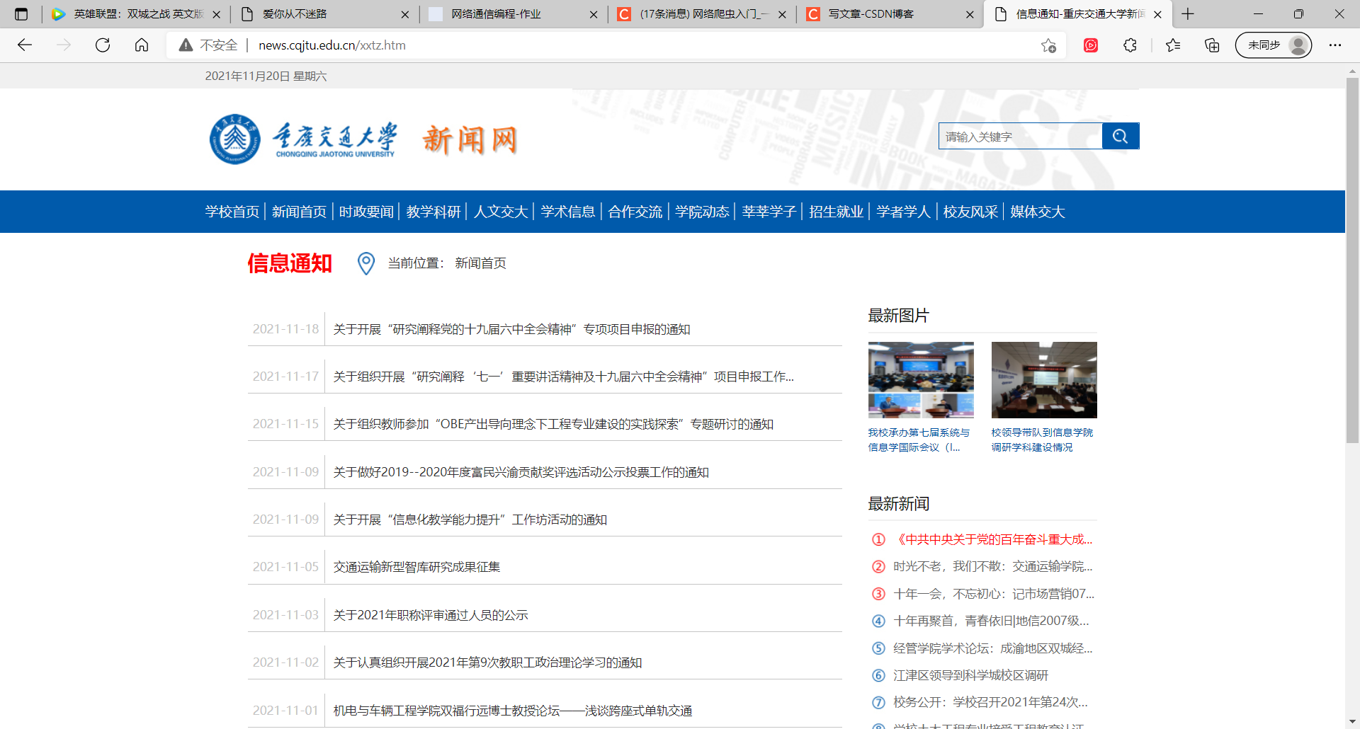Click the location pin icon beside 当前位置
The height and width of the screenshot is (729, 1360).
[x=365, y=263]
